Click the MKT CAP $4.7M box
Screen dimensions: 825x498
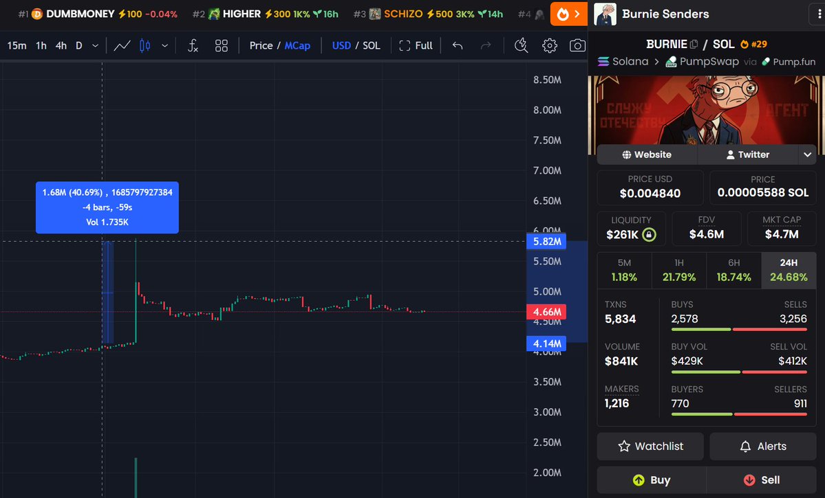coord(782,229)
